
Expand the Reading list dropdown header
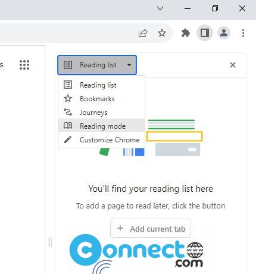pyautogui.click(x=97, y=65)
